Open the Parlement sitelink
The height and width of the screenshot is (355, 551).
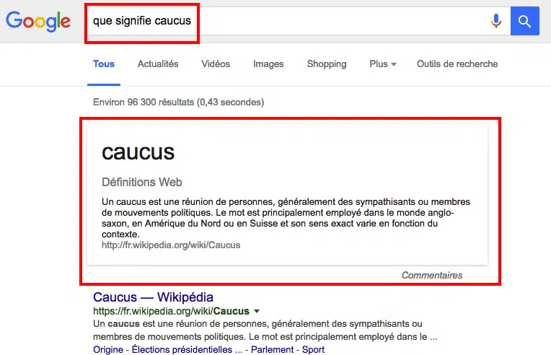[x=273, y=350]
